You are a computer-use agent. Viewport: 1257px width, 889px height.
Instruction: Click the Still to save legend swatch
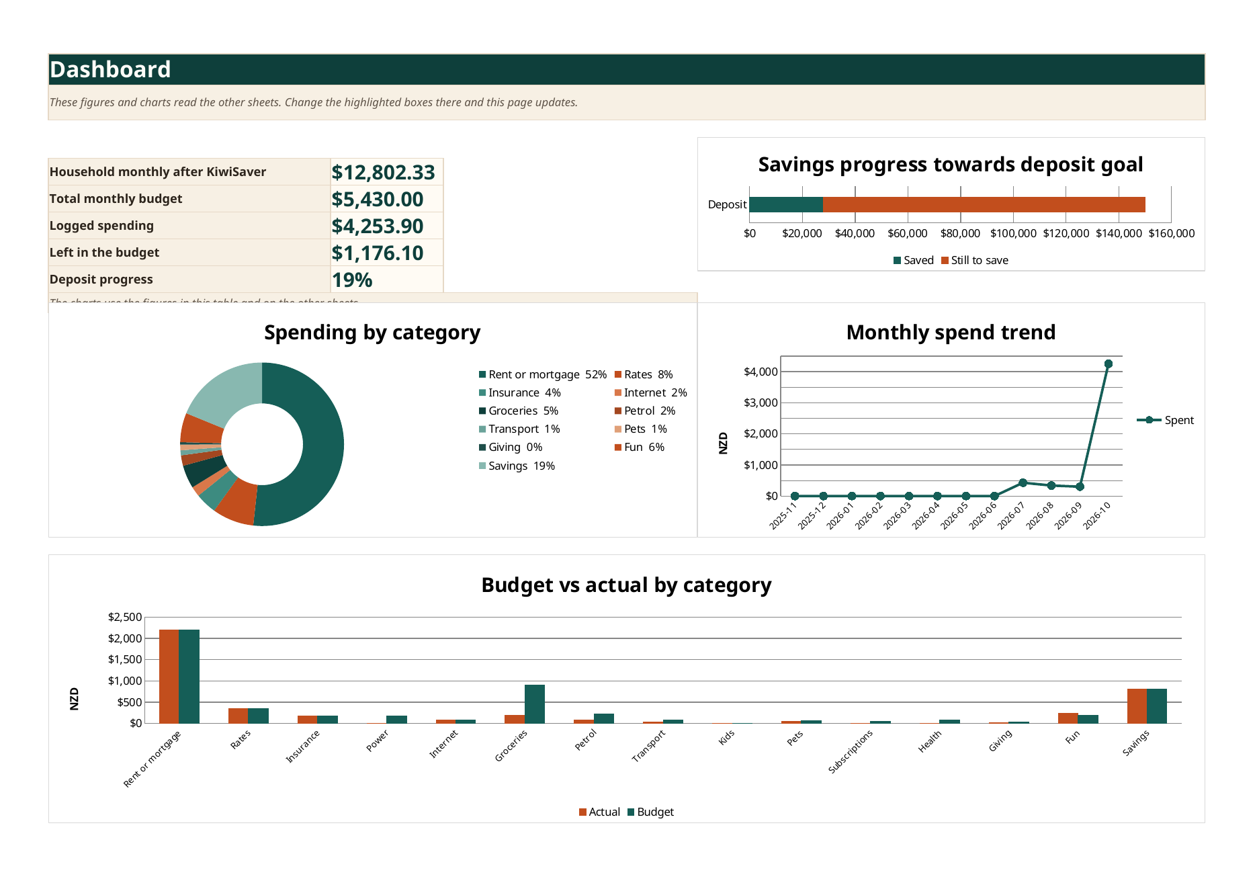(x=945, y=261)
